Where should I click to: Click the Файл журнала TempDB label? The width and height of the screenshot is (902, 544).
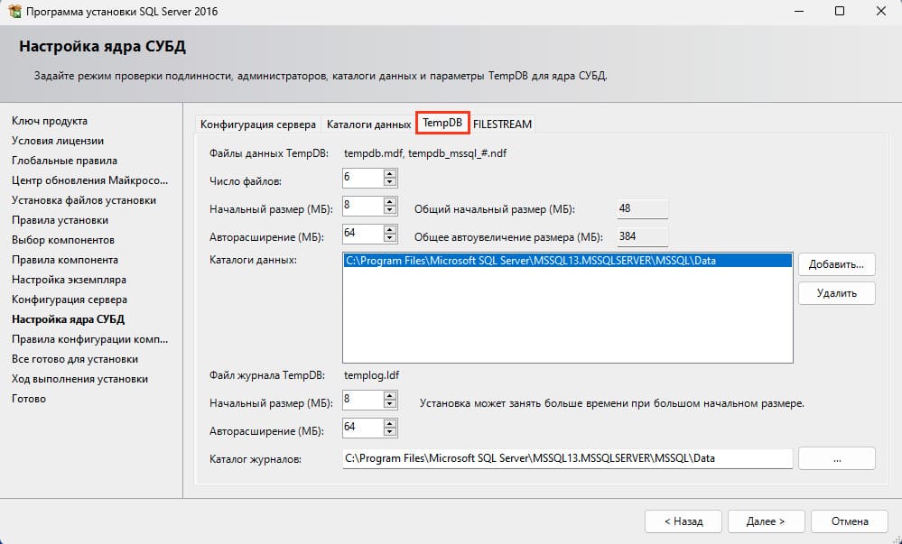(267, 375)
